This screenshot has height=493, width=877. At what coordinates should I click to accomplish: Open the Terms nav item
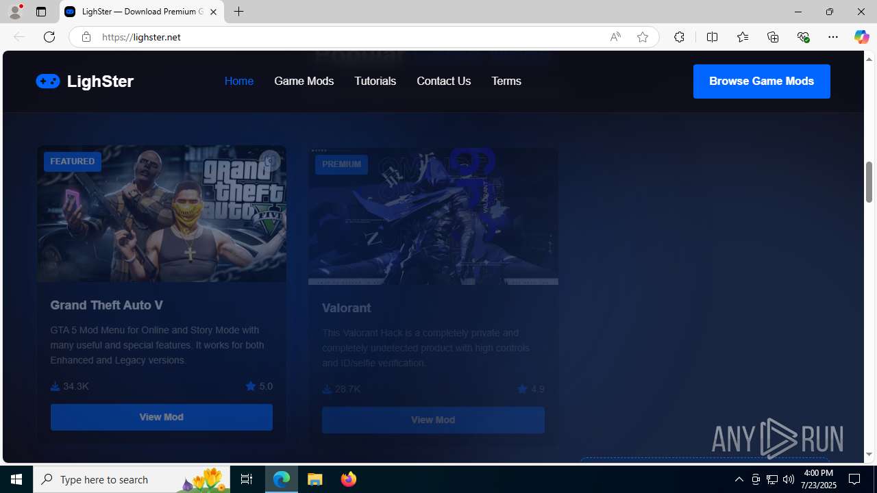506,81
